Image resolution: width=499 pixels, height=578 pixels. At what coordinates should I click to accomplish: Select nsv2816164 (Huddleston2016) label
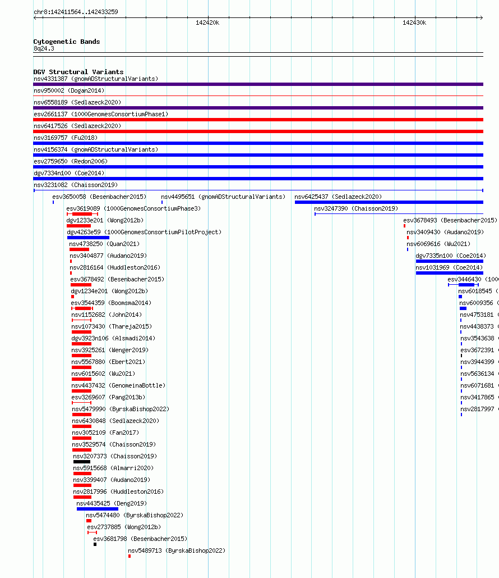[x=115, y=267]
